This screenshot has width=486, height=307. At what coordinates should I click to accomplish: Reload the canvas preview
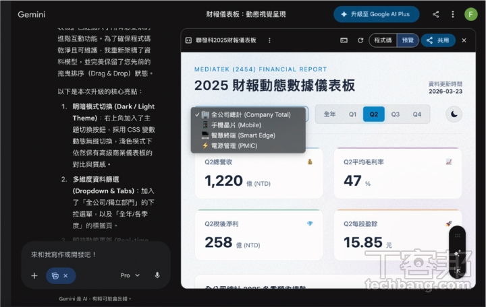pyautogui.click(x=360, y=40)
